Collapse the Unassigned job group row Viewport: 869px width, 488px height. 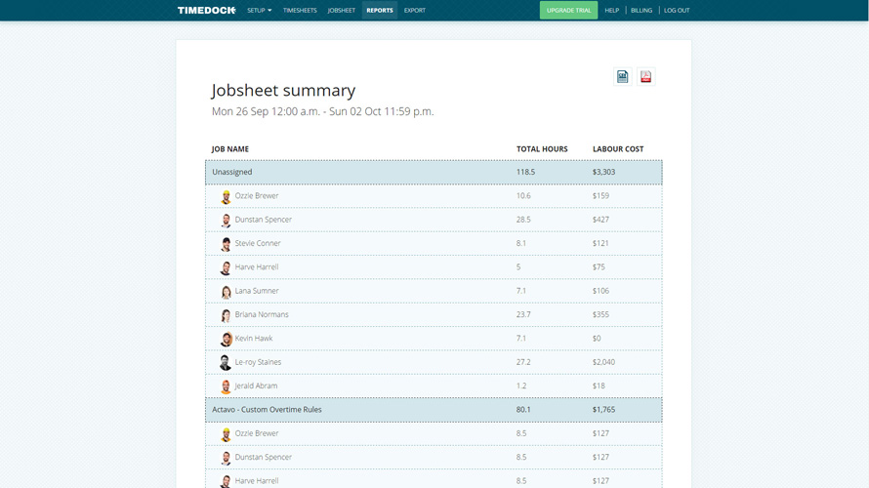pyautogui.click(x=434, y=173)
